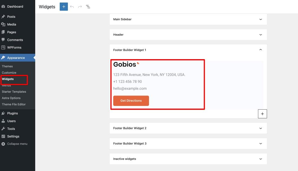Screen dimensions: 298x171
Task: Click the Dashboard gauge icon
Action: (x=3, y=6)
